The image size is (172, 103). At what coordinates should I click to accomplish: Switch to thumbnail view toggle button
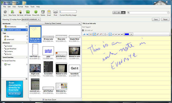(123, 12)
